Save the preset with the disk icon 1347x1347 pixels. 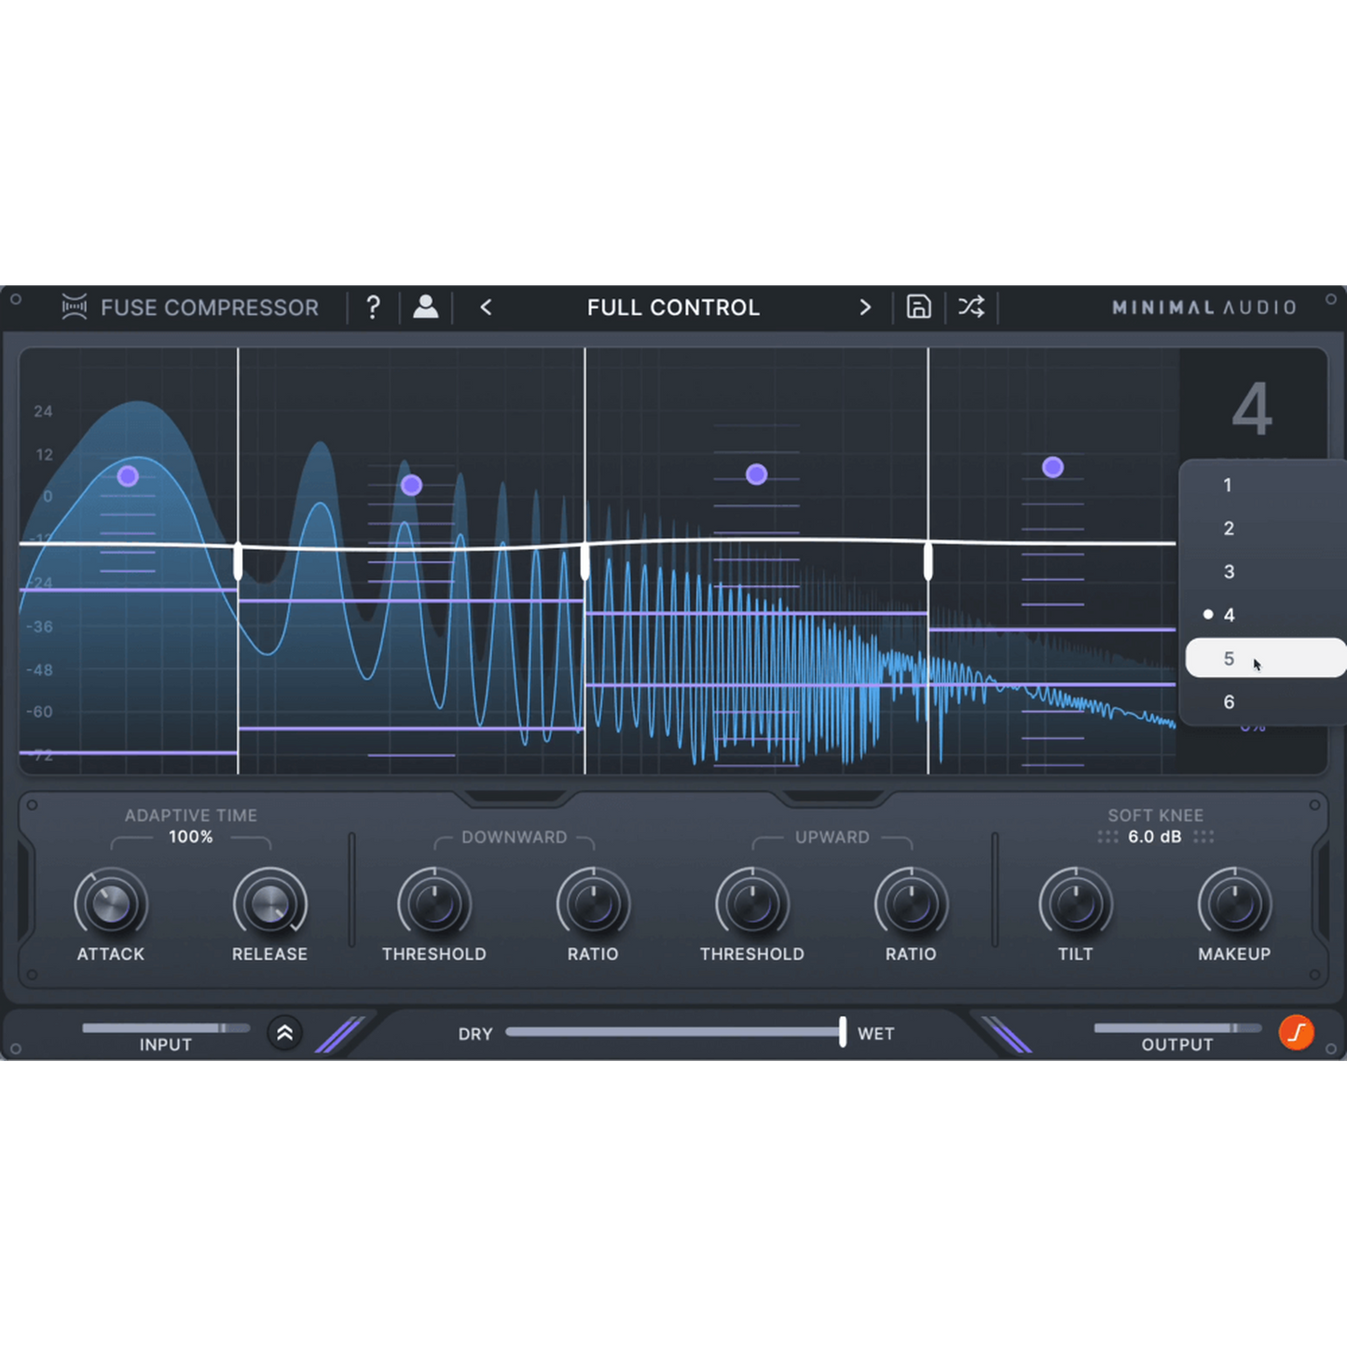pyautogui.click(x=918, y=307)
